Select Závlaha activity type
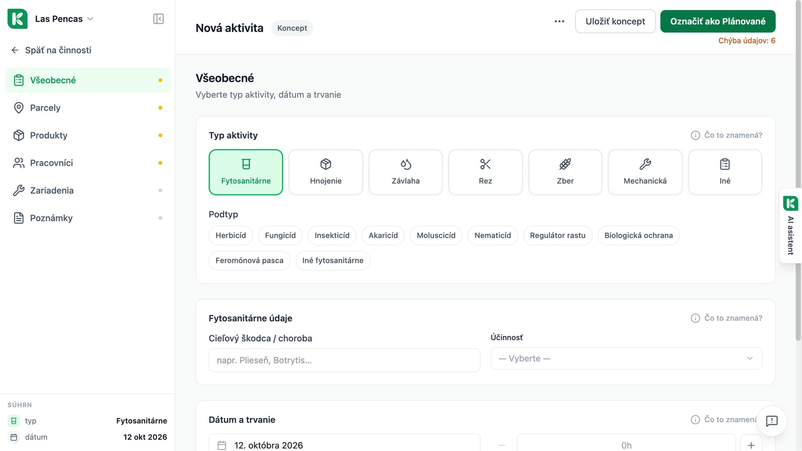The image size is (802, 451). coord(406,172)
